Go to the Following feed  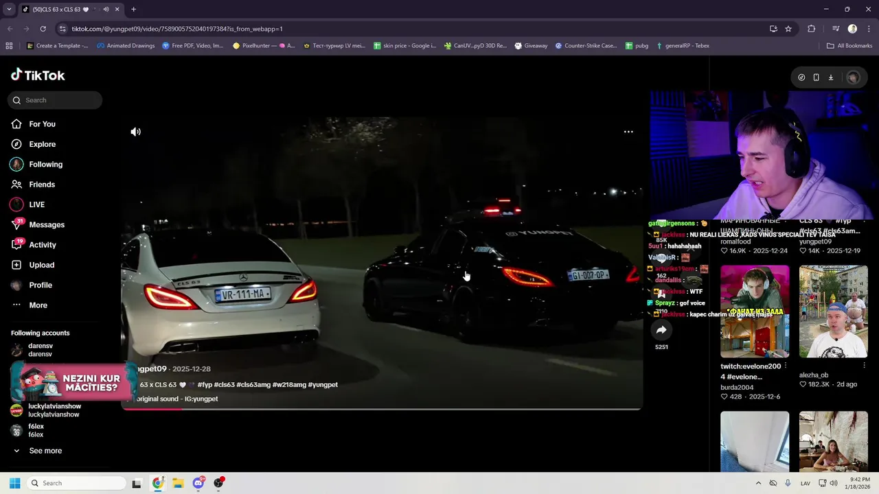(36, 164)
